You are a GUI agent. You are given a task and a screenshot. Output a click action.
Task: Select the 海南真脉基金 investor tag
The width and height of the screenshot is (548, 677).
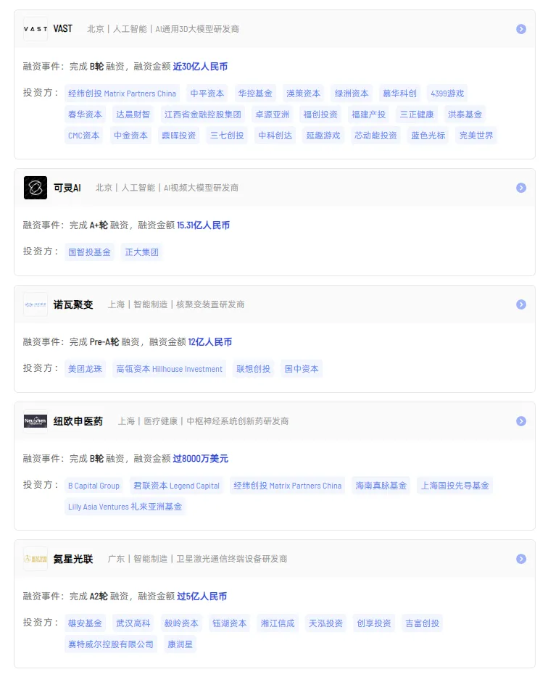click(381, 486)
